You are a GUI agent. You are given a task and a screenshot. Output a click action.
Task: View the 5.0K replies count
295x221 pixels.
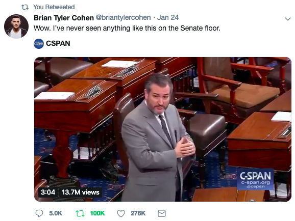(x=56, y=213)
